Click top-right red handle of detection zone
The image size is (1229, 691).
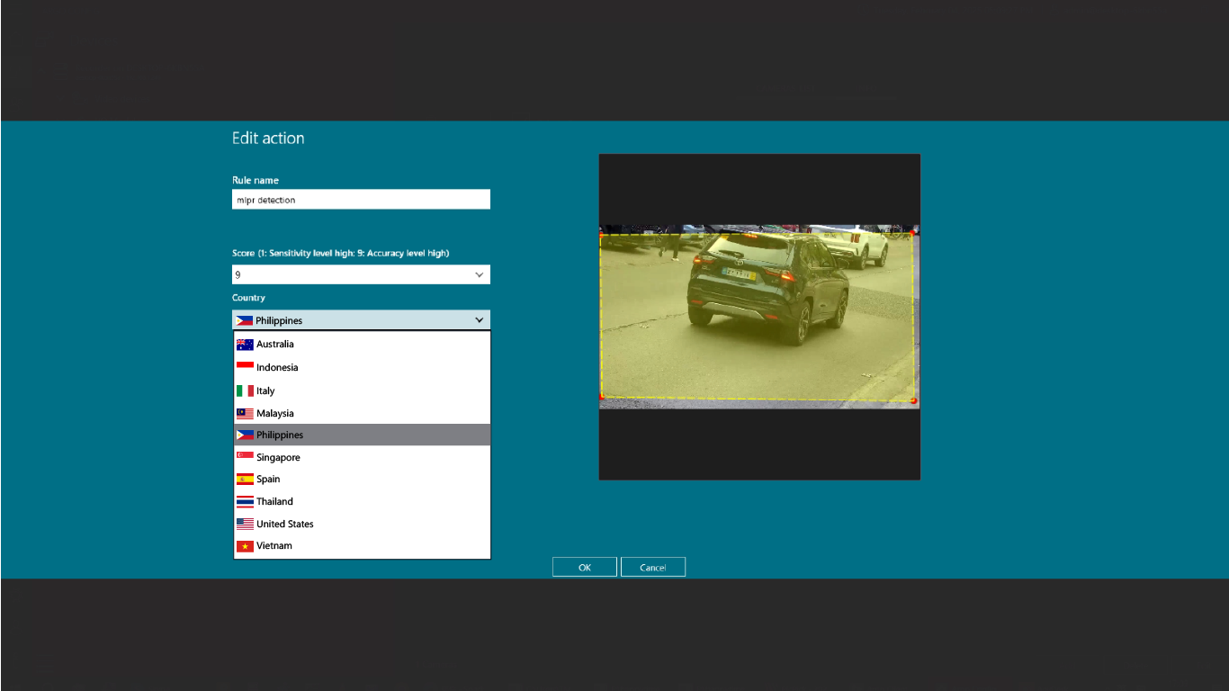click(913, 235)
